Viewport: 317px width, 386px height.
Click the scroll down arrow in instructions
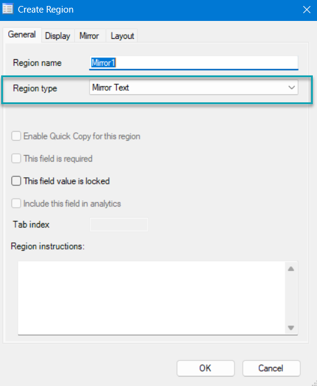pyautogui.click(x=291, y=328)
